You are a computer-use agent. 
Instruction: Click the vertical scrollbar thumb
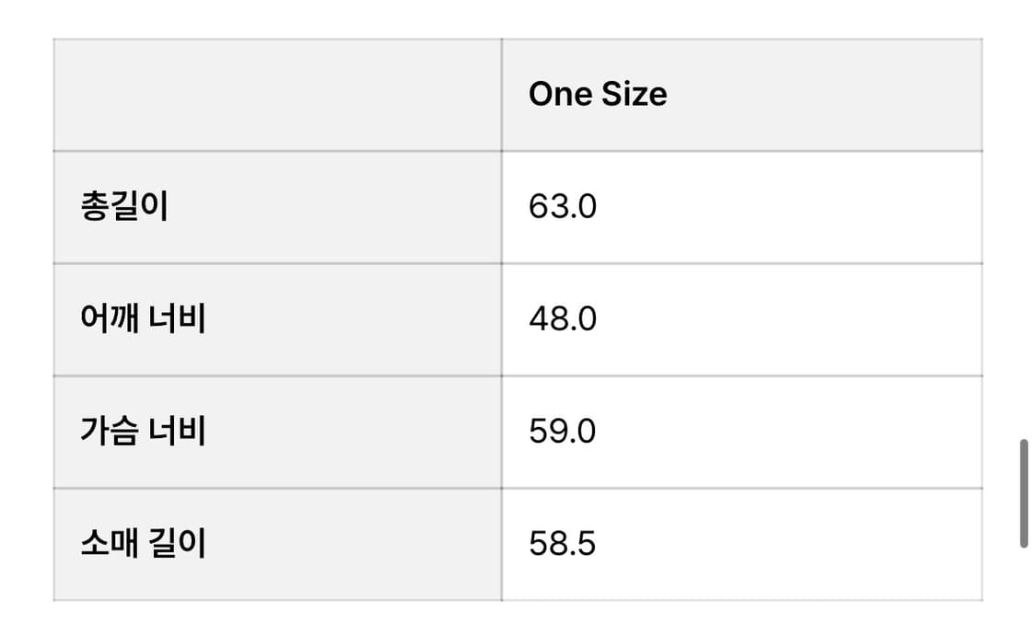(x=1023, y=494)
